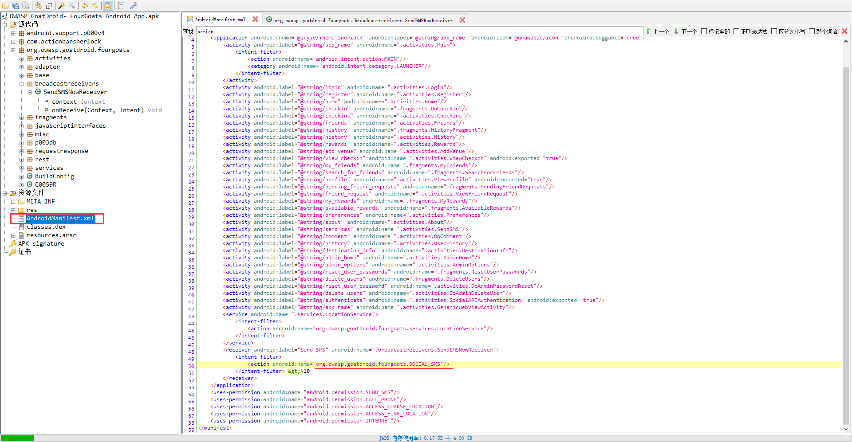This screenshot has height=442, width=852.
Task: Expand the fragments package node
Action: (x=22, y=117)
